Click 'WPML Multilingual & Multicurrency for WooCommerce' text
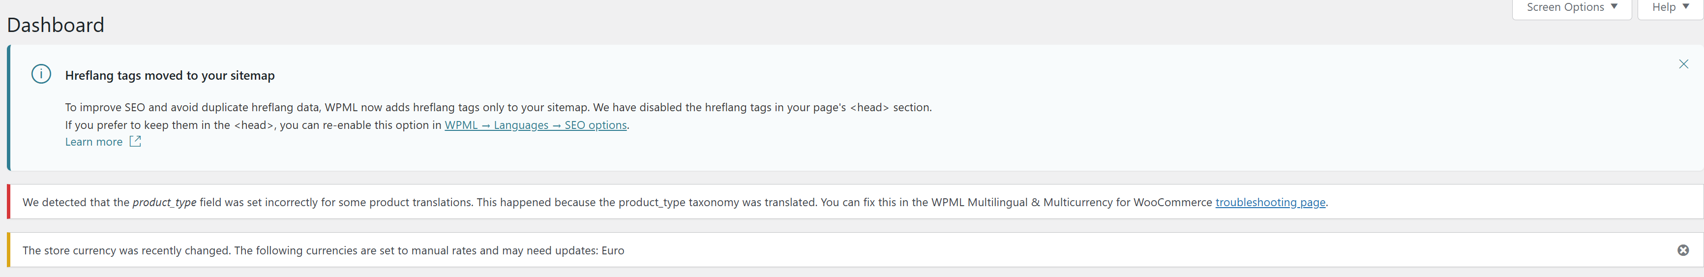This screenshot has width=1704, height=277. (1072, 202)
